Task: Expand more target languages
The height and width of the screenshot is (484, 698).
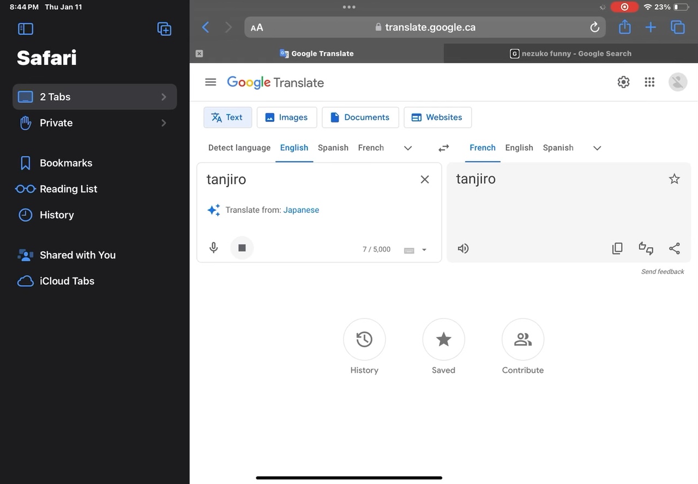Action: (597, 148)
